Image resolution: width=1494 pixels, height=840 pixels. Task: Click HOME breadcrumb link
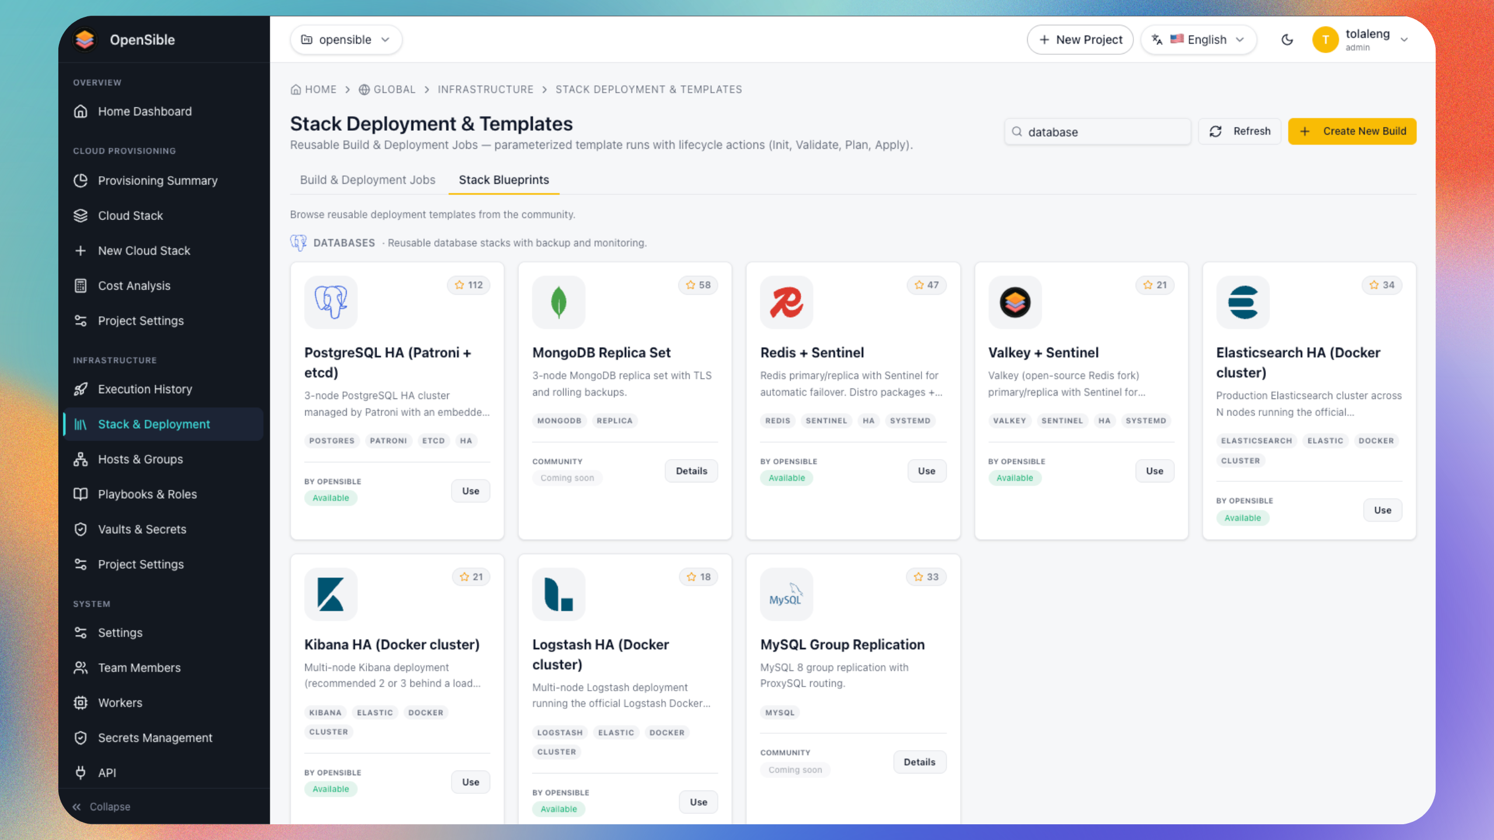tap(313, 89)
